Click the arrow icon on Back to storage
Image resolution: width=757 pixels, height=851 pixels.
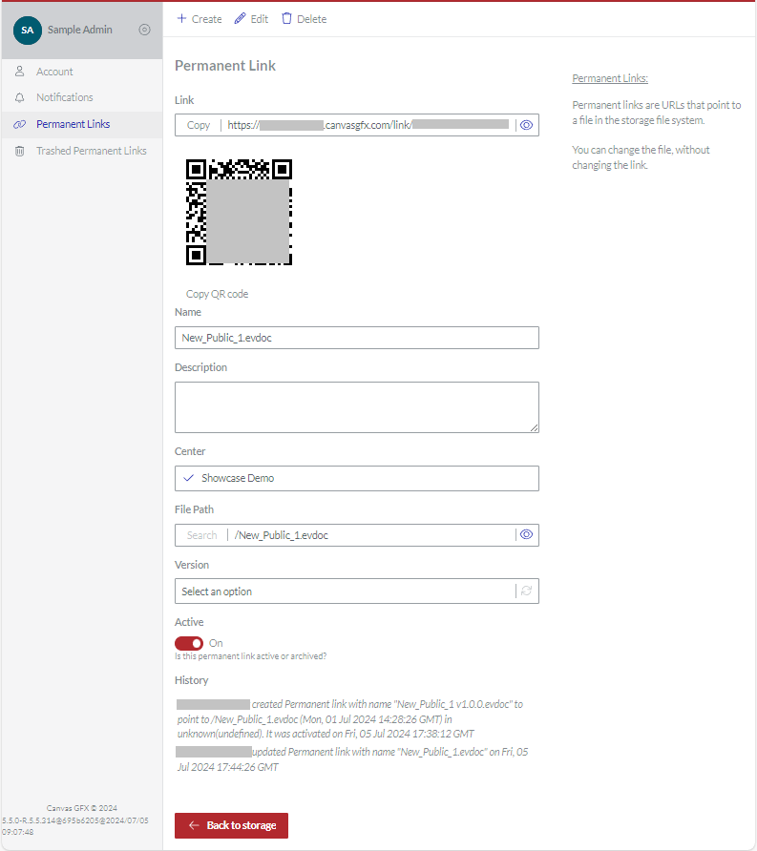(194, 825)
